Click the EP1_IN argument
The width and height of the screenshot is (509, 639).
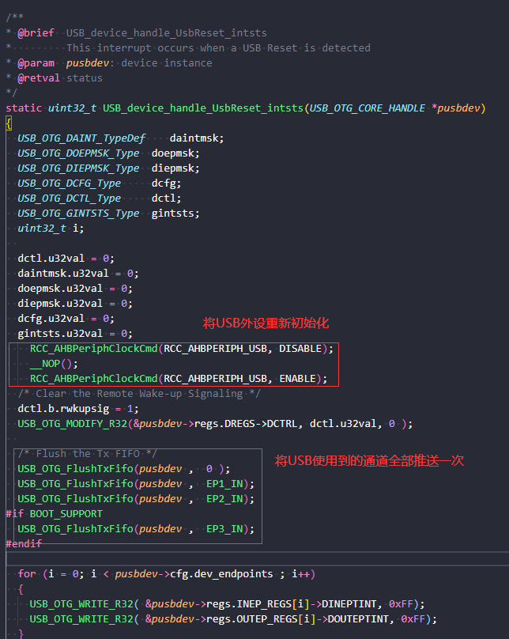[x=224, y=484]
